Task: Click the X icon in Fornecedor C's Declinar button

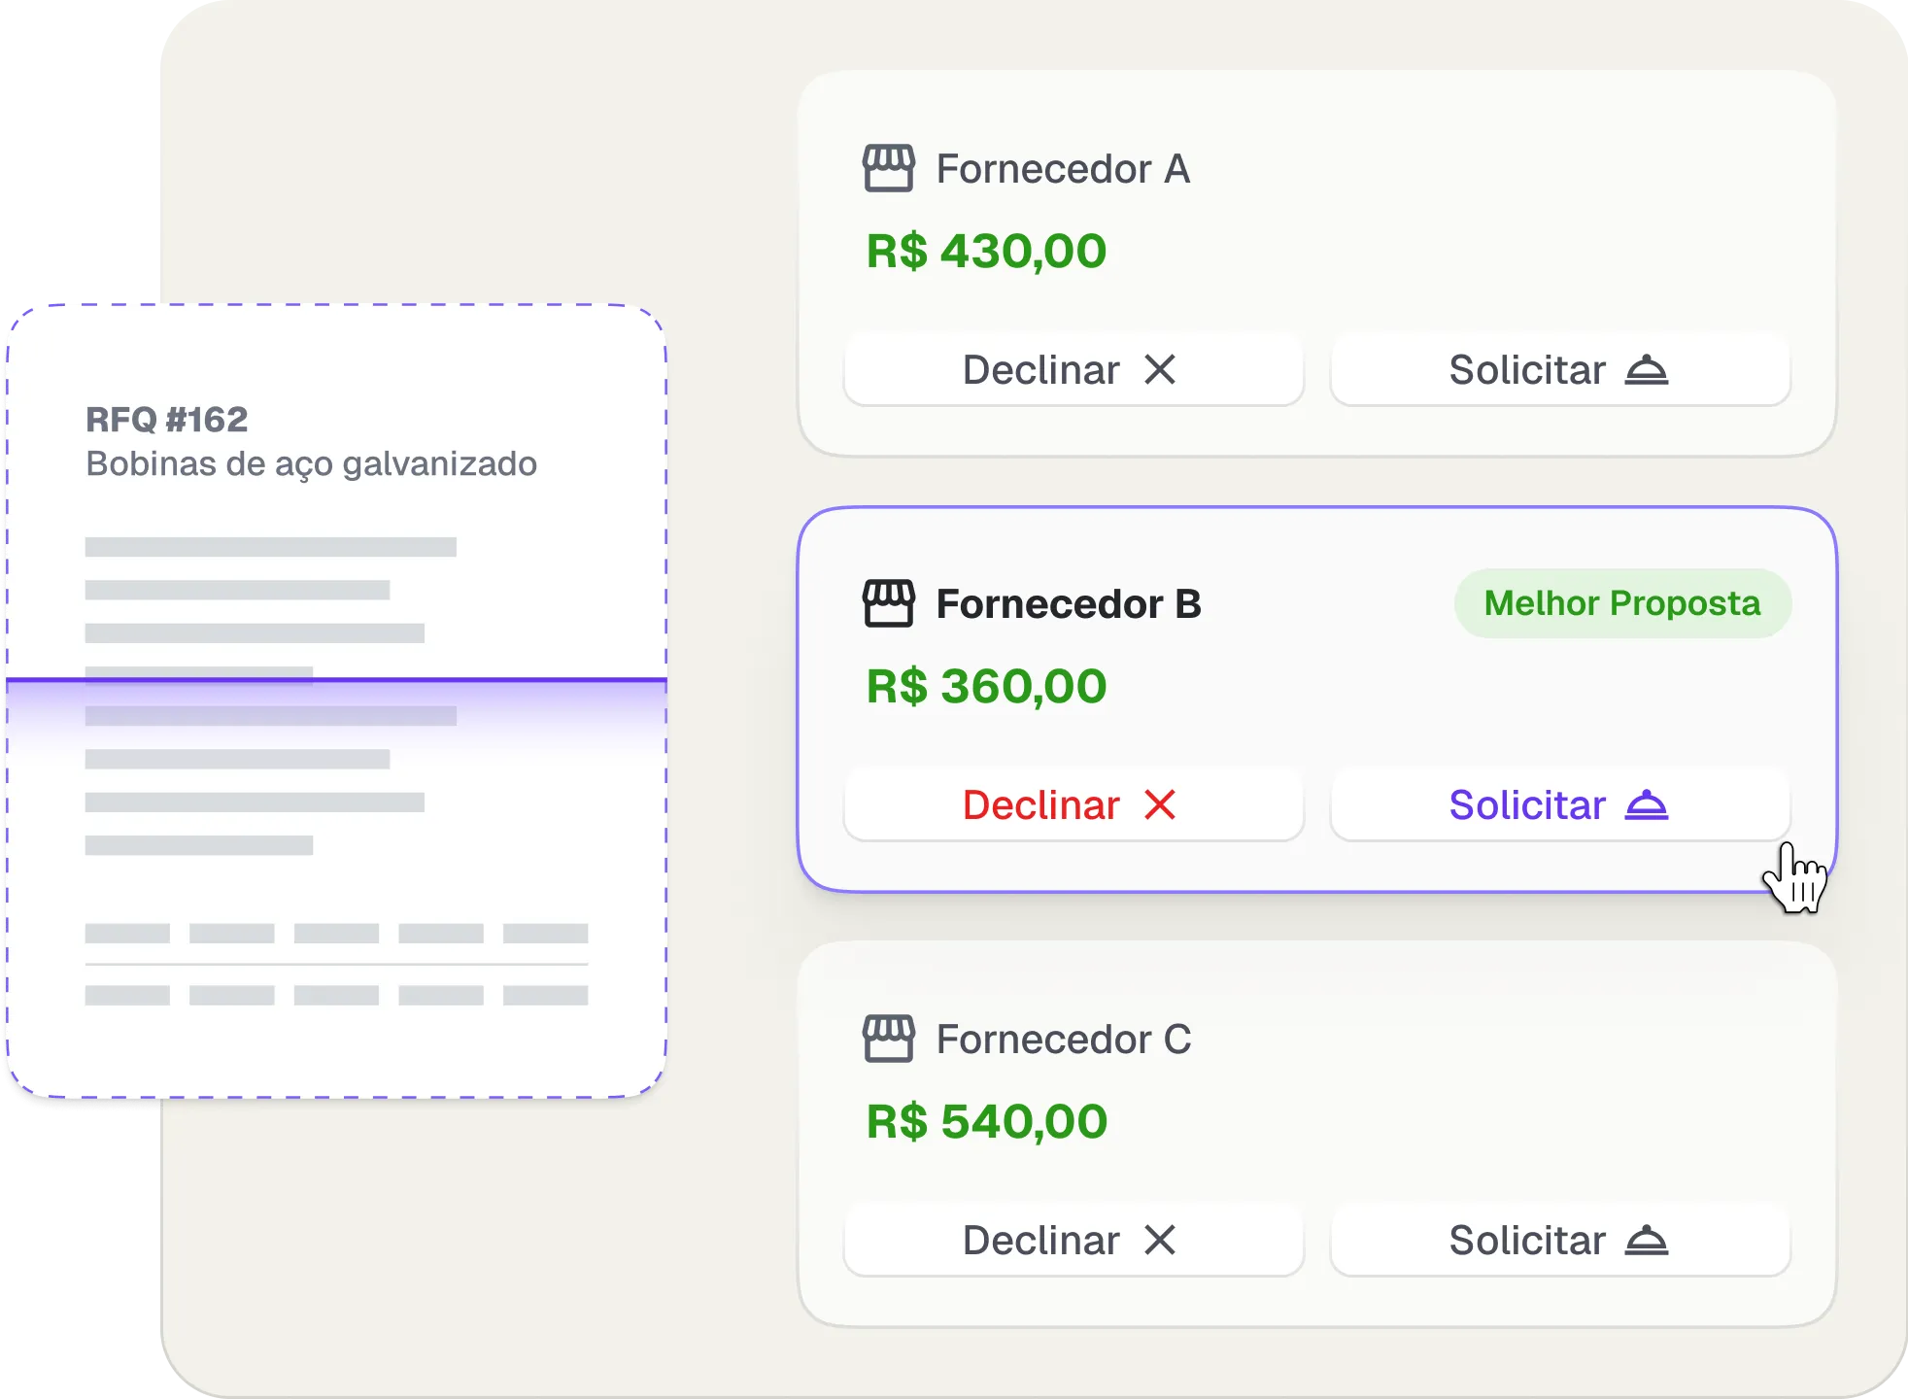Action: click(1160, 1241)
